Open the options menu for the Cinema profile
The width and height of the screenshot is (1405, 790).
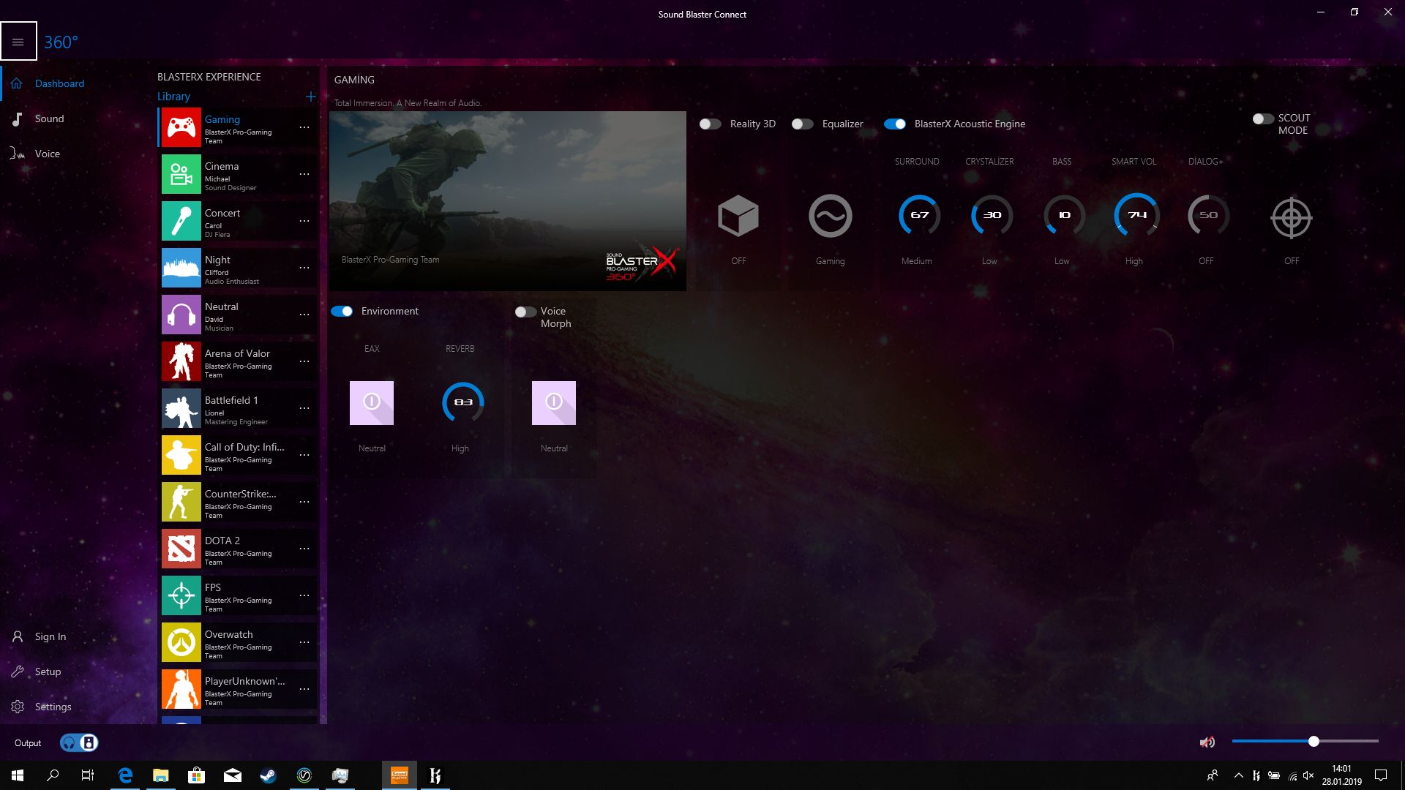pyautogui.click(x=304, y=174)
